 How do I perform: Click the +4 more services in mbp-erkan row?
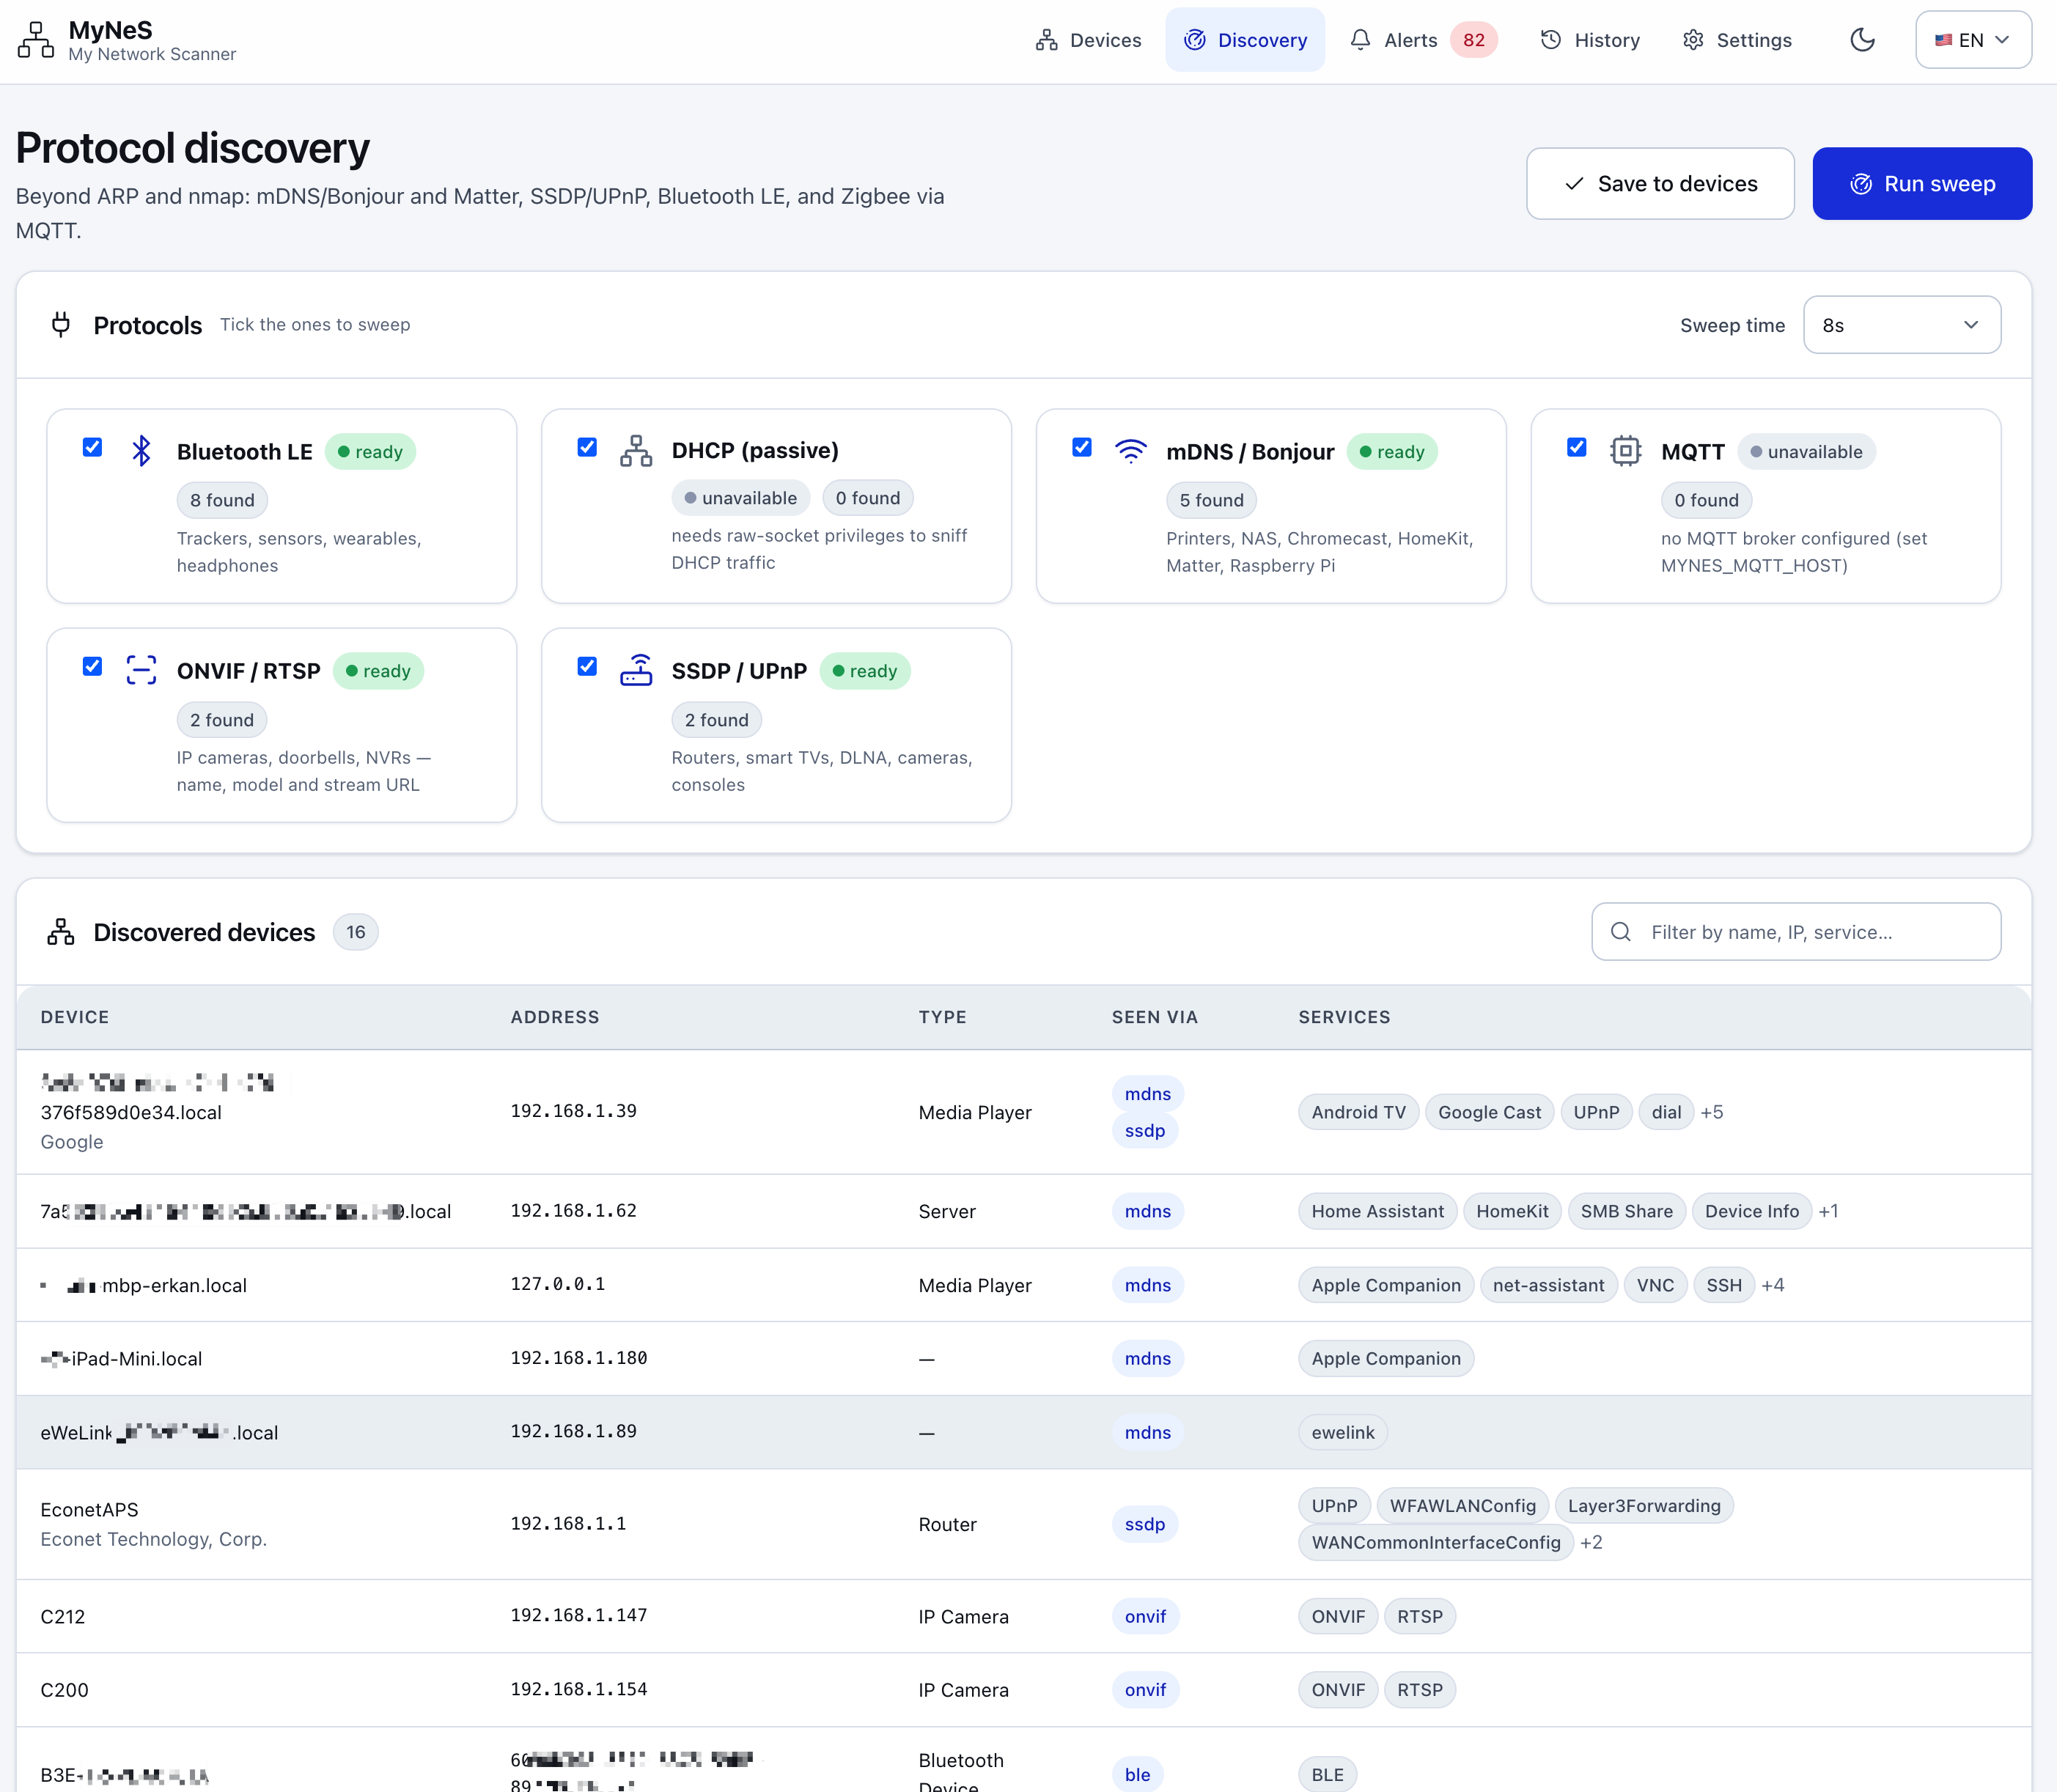tap(1773, 1285)
